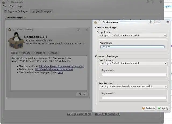
Task: Click the pin icon next to Slackpack title
Action: 8,2
